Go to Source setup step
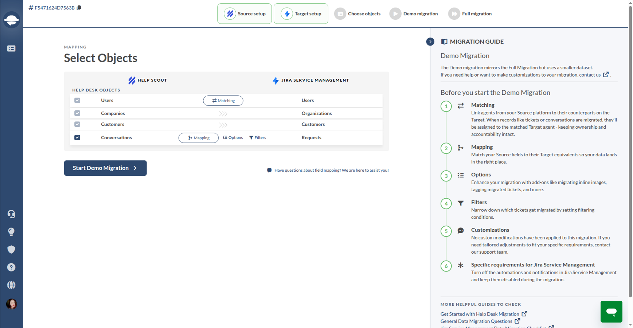 pyautogui.click(x=245, y=14)
